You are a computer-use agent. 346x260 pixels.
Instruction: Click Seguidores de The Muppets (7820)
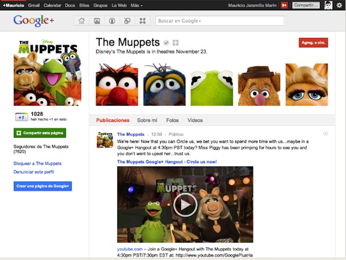[41, 149]
